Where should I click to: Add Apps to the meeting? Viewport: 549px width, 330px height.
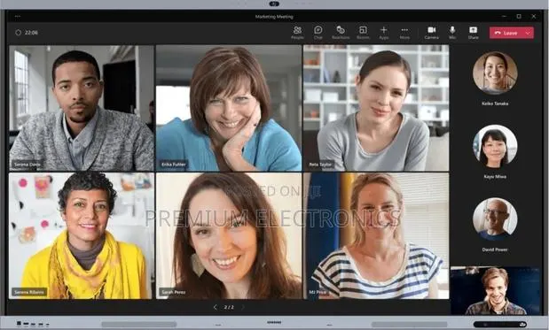pyautogui.click(x=384, y=33)
